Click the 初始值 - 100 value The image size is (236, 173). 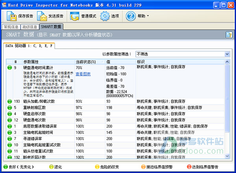click(116, 74)
